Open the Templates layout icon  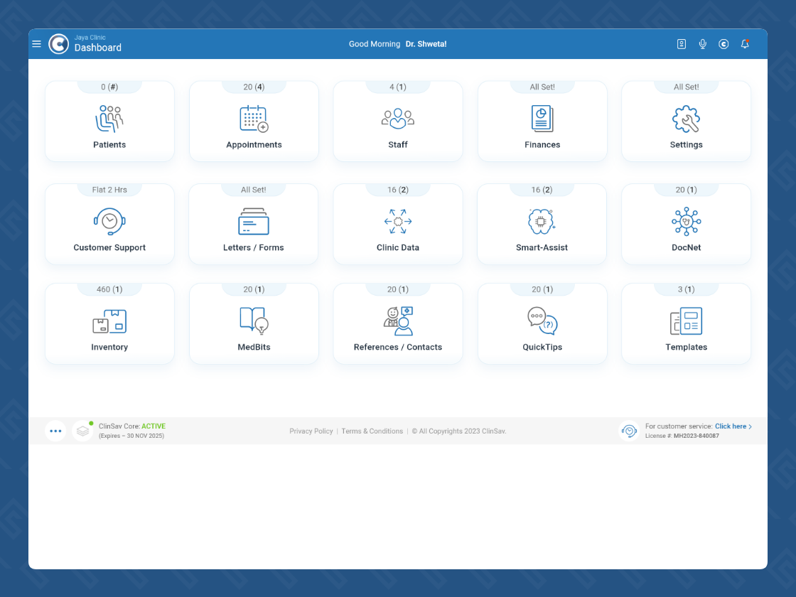click(x=687, y=321)
